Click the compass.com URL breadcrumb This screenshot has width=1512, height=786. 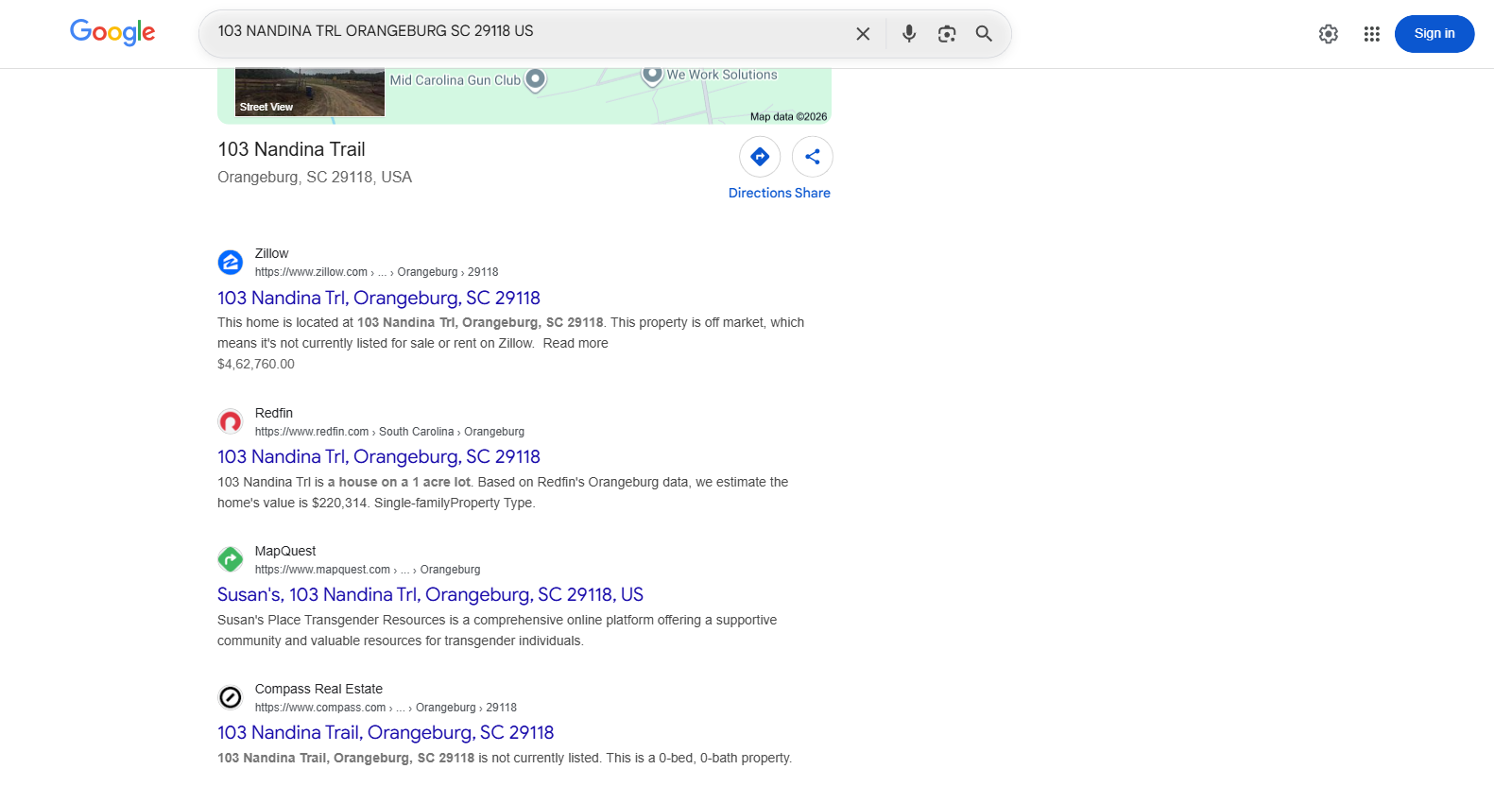coord(386,708)
